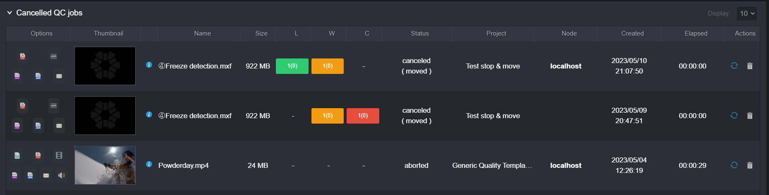Select Freeze detection.mxf name in the 2023/05/09 row

195,116
